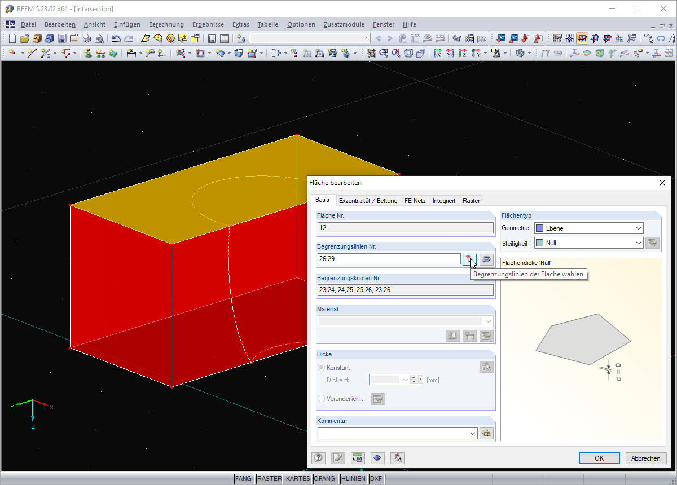The image size is (677, 485).
Task: Click the dimension tool icon
Action: click(131, 53)
